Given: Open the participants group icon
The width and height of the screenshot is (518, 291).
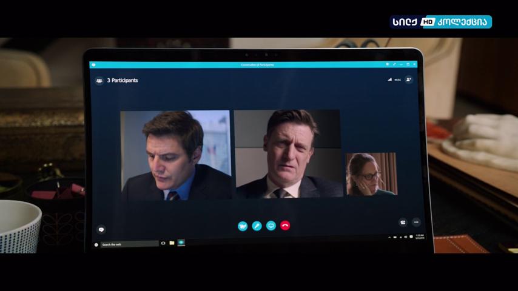Looking at the screenshot, I should (99, 81).
